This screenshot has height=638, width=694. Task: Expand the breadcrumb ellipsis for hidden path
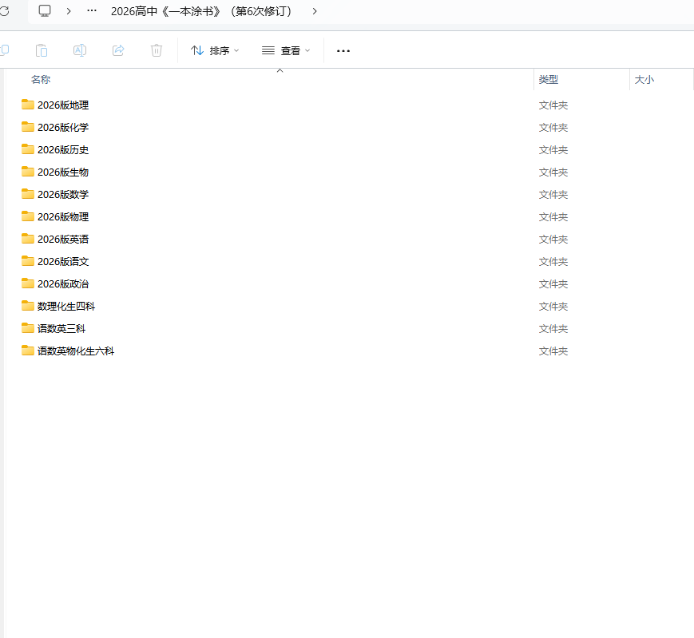92,11
